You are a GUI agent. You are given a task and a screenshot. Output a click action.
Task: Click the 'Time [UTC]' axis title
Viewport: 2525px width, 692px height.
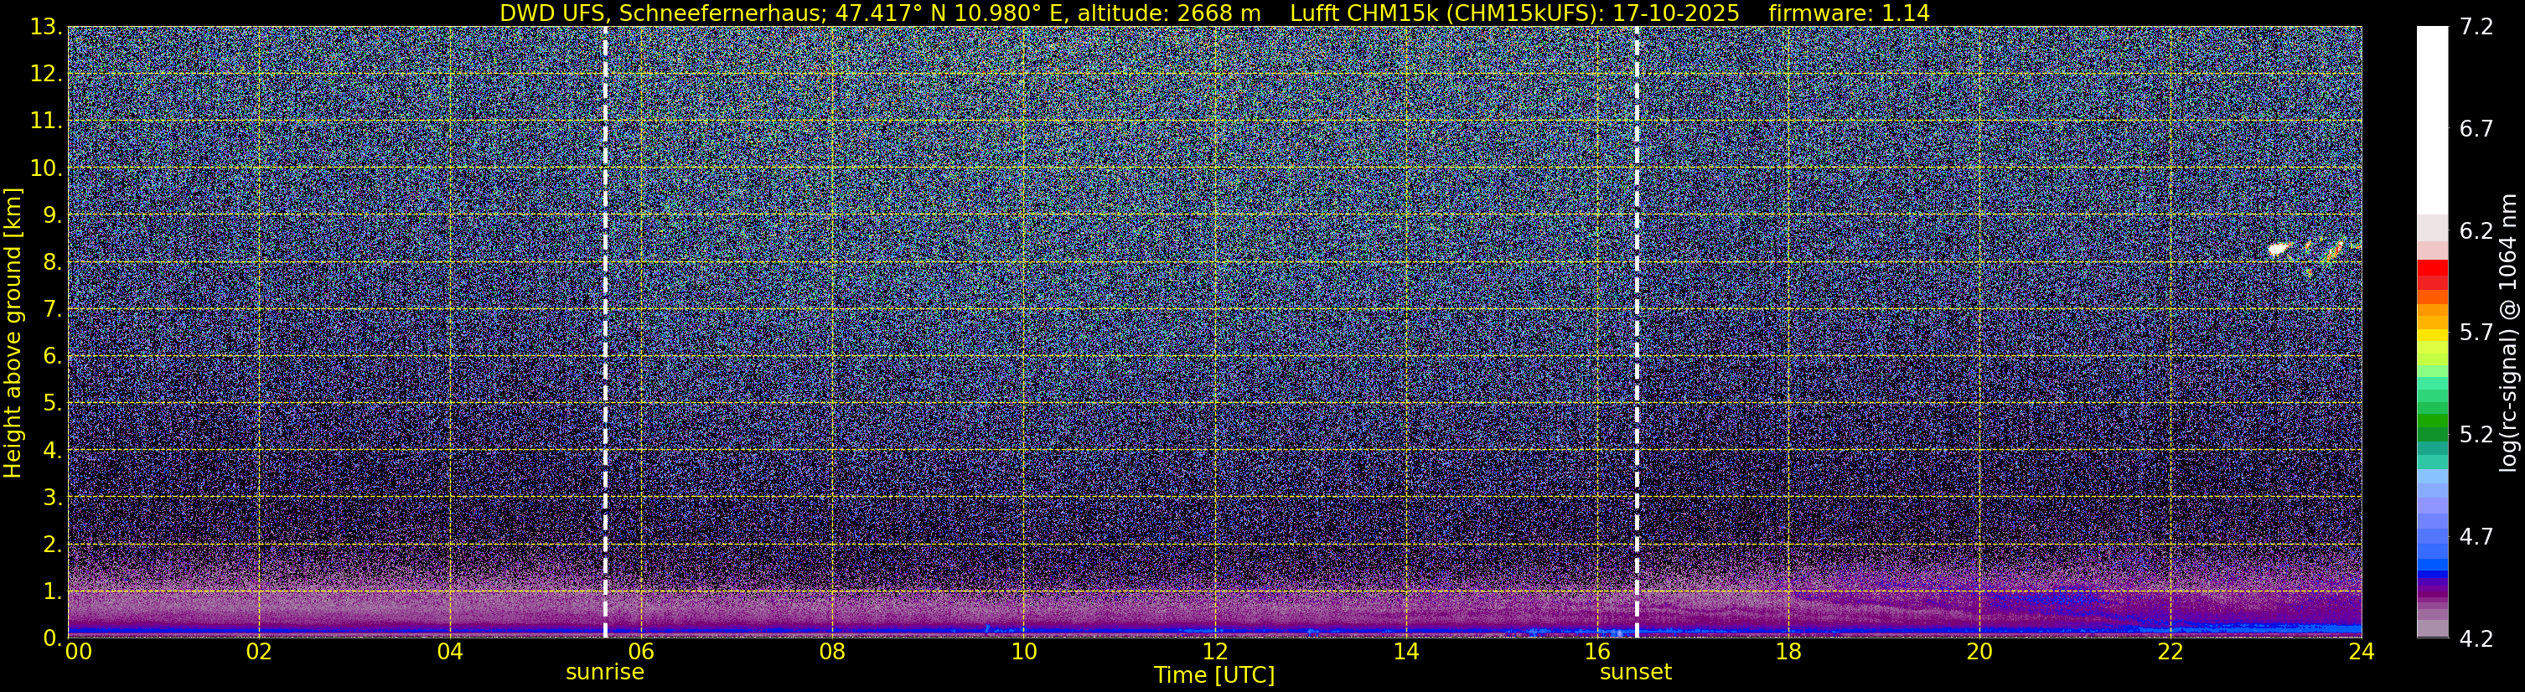pyautogui.click(x=1213, y=675)
